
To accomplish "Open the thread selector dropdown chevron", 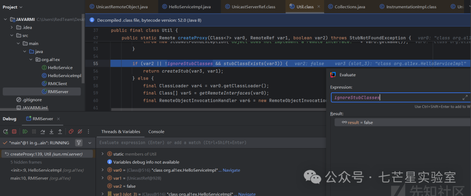I will (x=89, y=143).
